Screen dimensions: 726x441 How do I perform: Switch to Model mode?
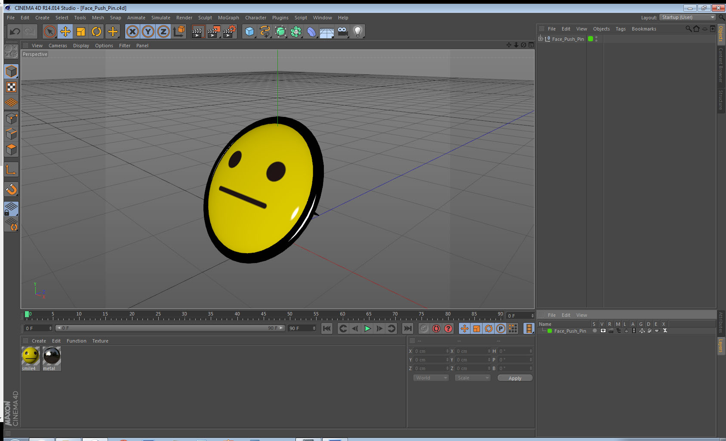11,71
